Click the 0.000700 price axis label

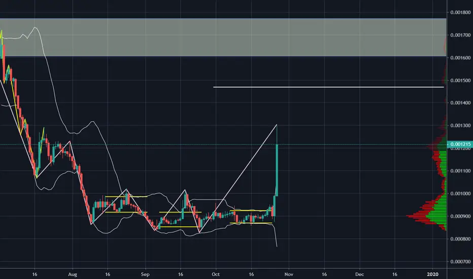click(x=460, y=262)
